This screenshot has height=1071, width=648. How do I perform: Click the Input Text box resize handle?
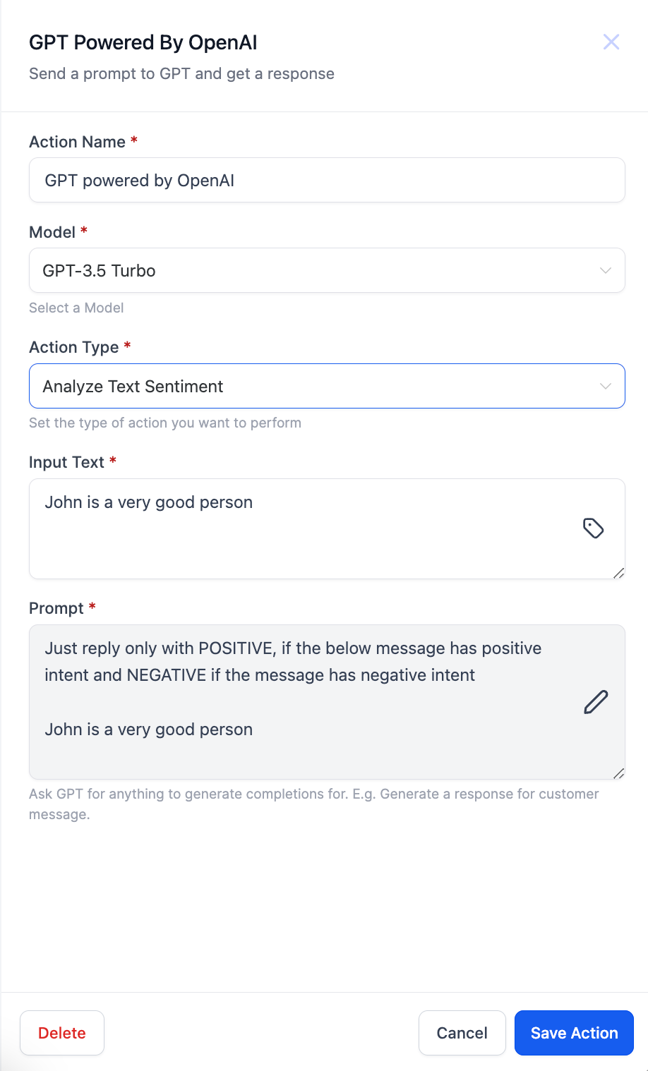pyautogui.click(x=618, y=573)
